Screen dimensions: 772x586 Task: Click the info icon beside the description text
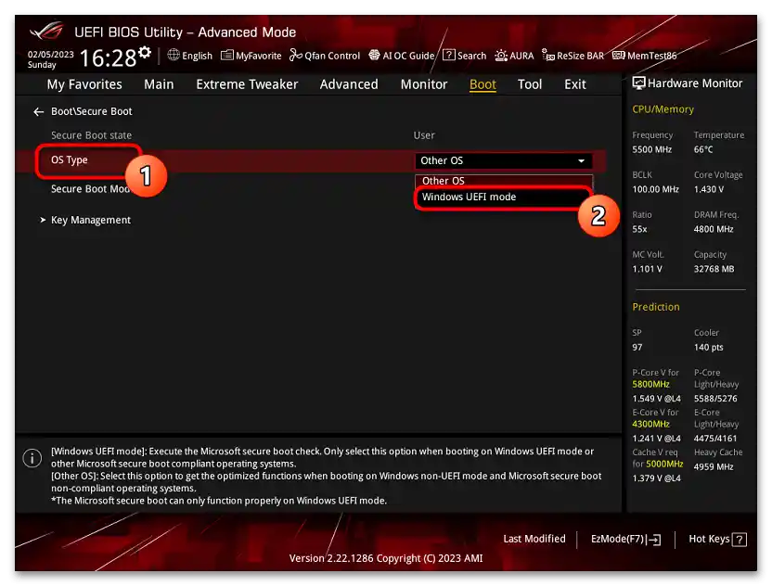click(x=32, y=458)
